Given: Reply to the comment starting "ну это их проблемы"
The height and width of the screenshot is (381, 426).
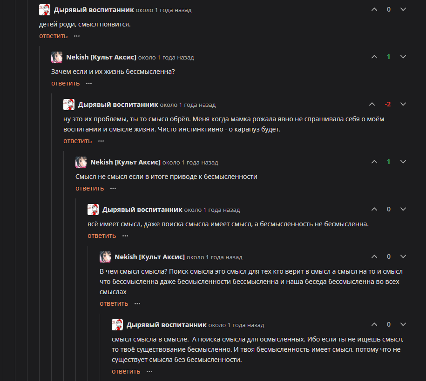Looking at the screenshot, I should pos(77,141).
